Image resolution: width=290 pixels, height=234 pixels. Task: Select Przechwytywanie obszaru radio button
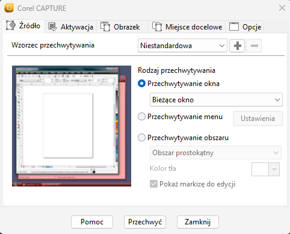[x=141, y=138]
